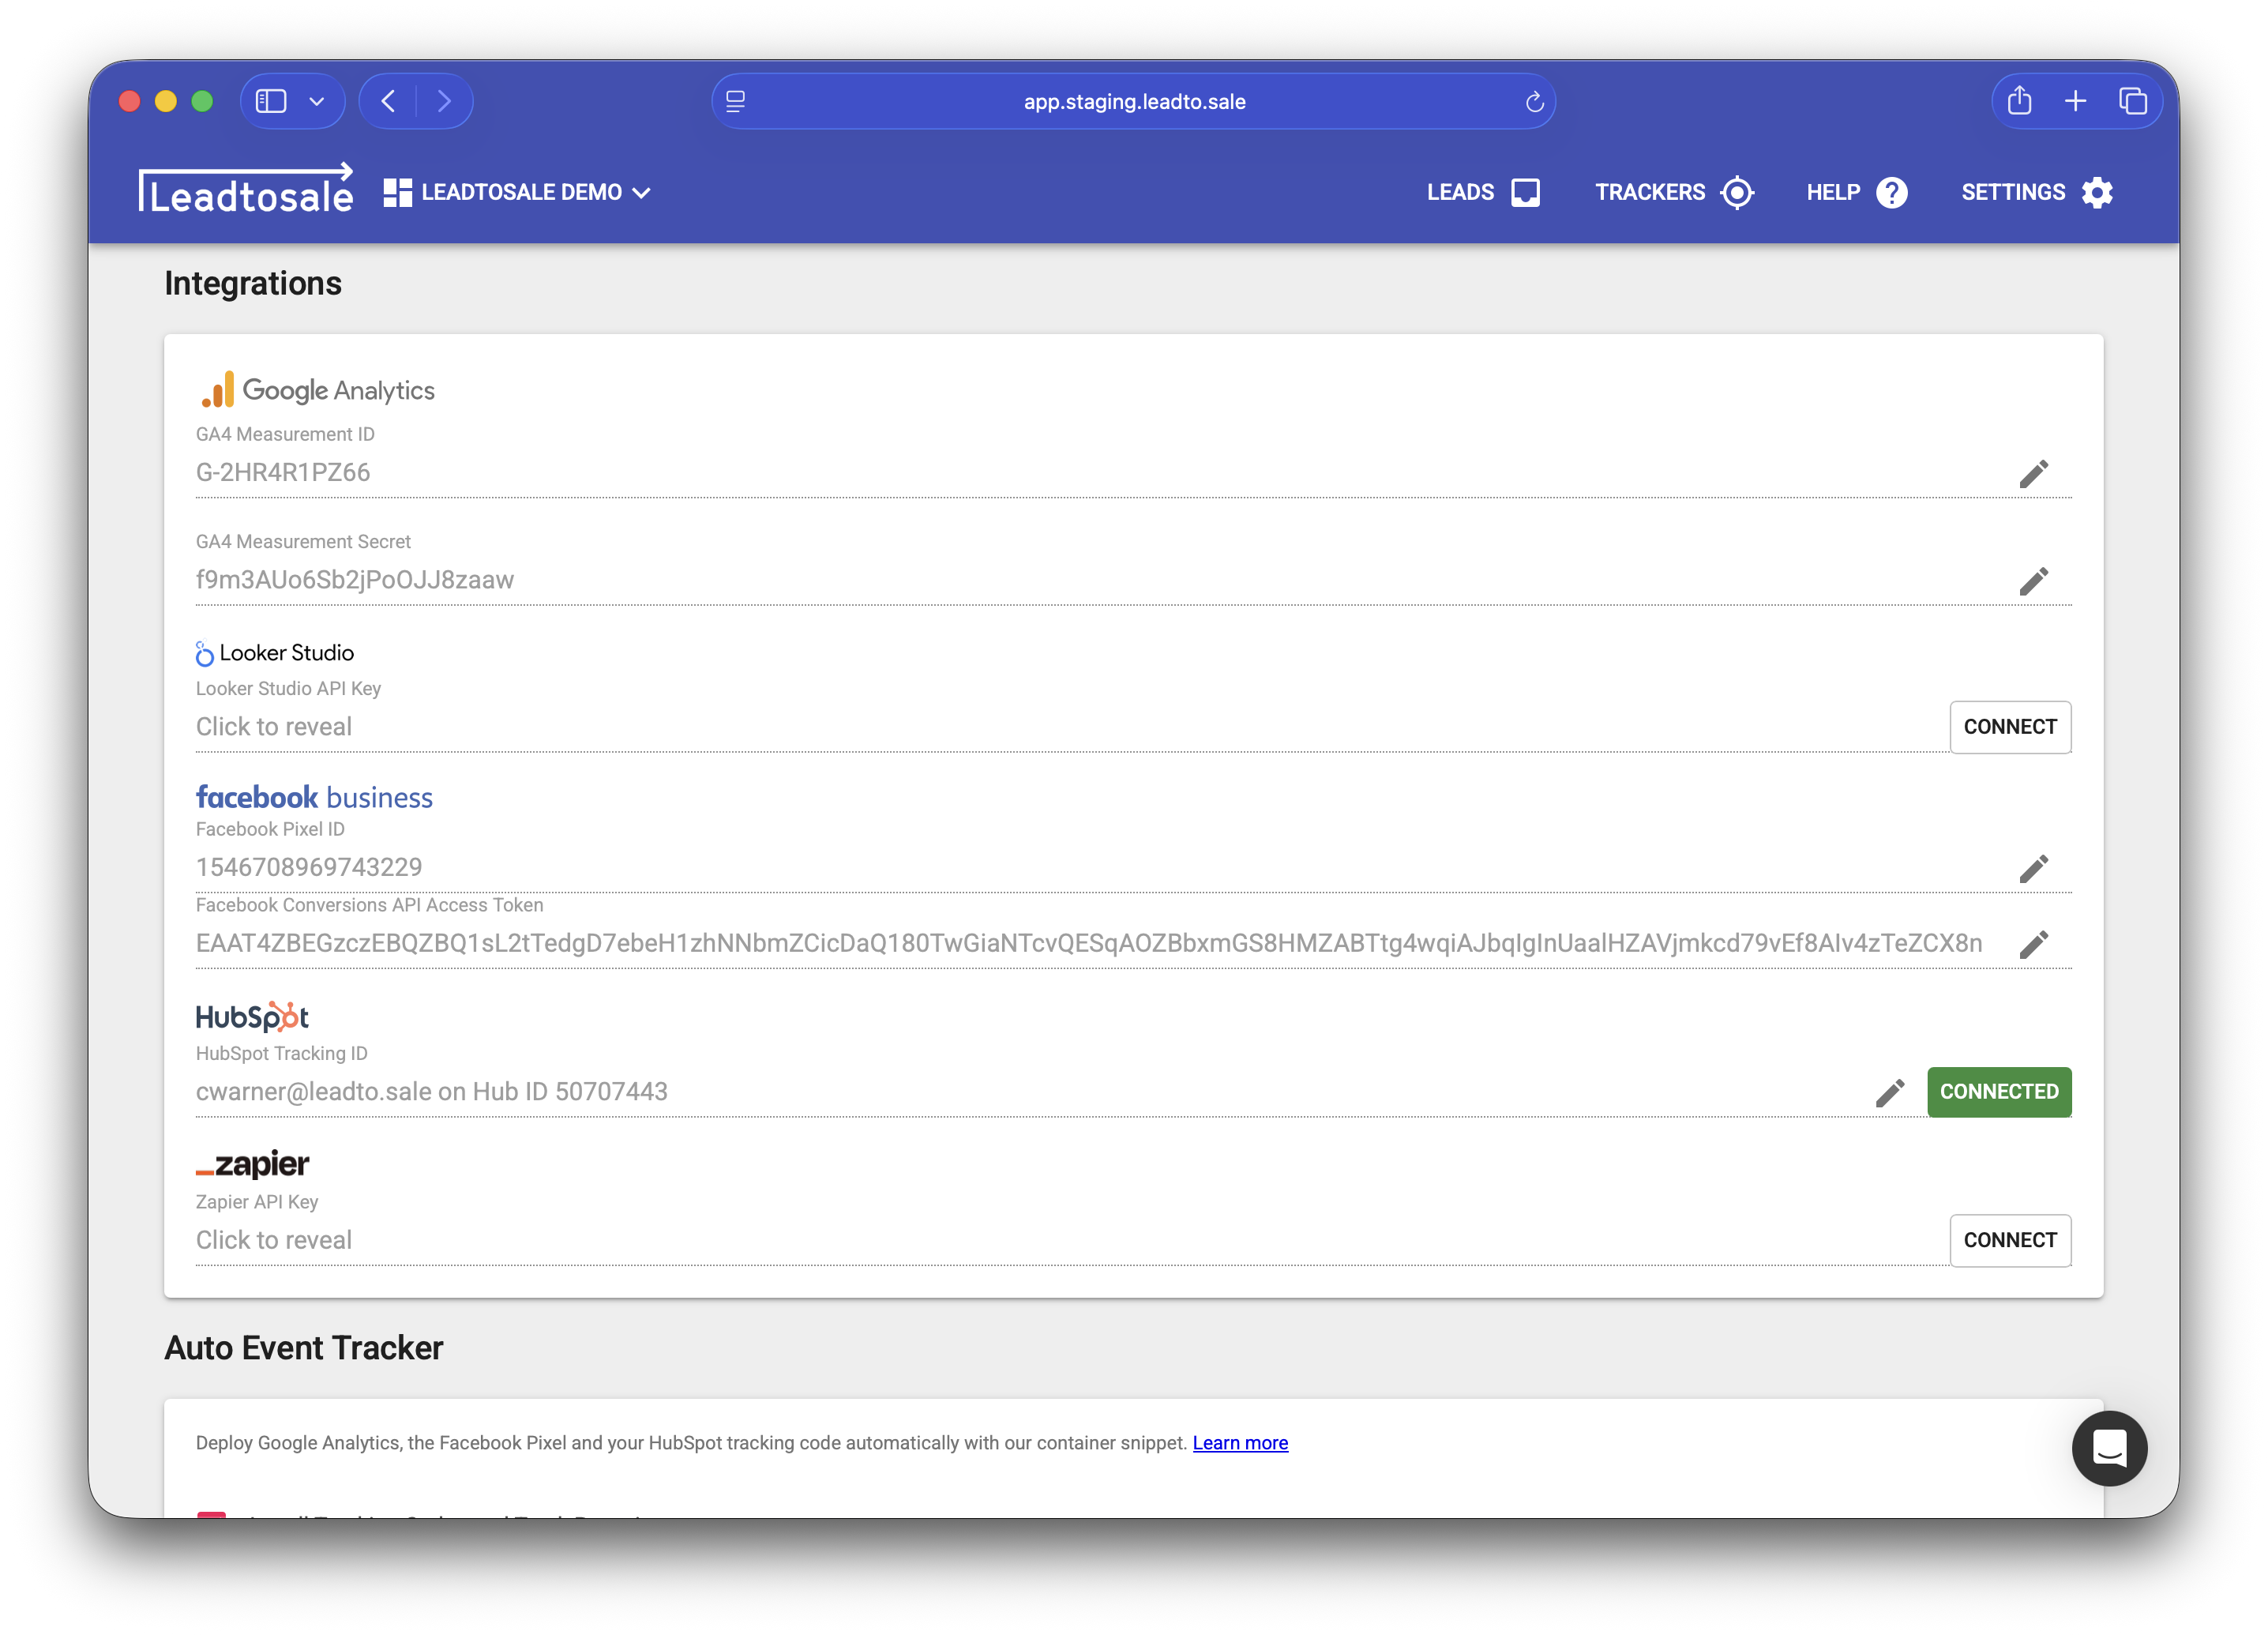Edit the HubSpot Tracking ID
This screenshot has width=2268, height=1635.
click(1891, 1092)
